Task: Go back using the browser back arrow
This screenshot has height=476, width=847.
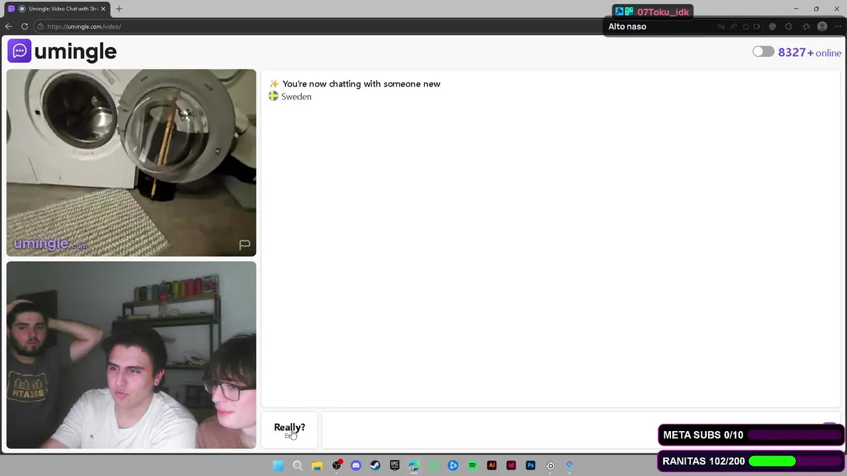Action: (9, 26)
